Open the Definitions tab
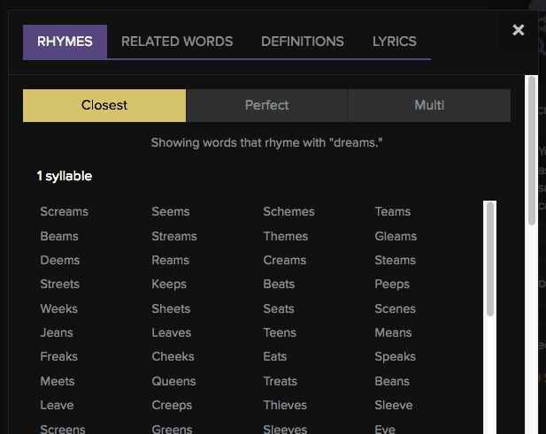Image resolution: width=546 pixels, height=434 pixels. pos(303,42)
